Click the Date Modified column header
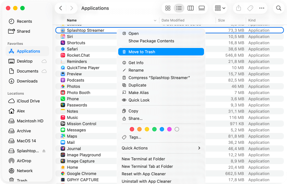This screenshot has width=287, height=184. (173, 21)
